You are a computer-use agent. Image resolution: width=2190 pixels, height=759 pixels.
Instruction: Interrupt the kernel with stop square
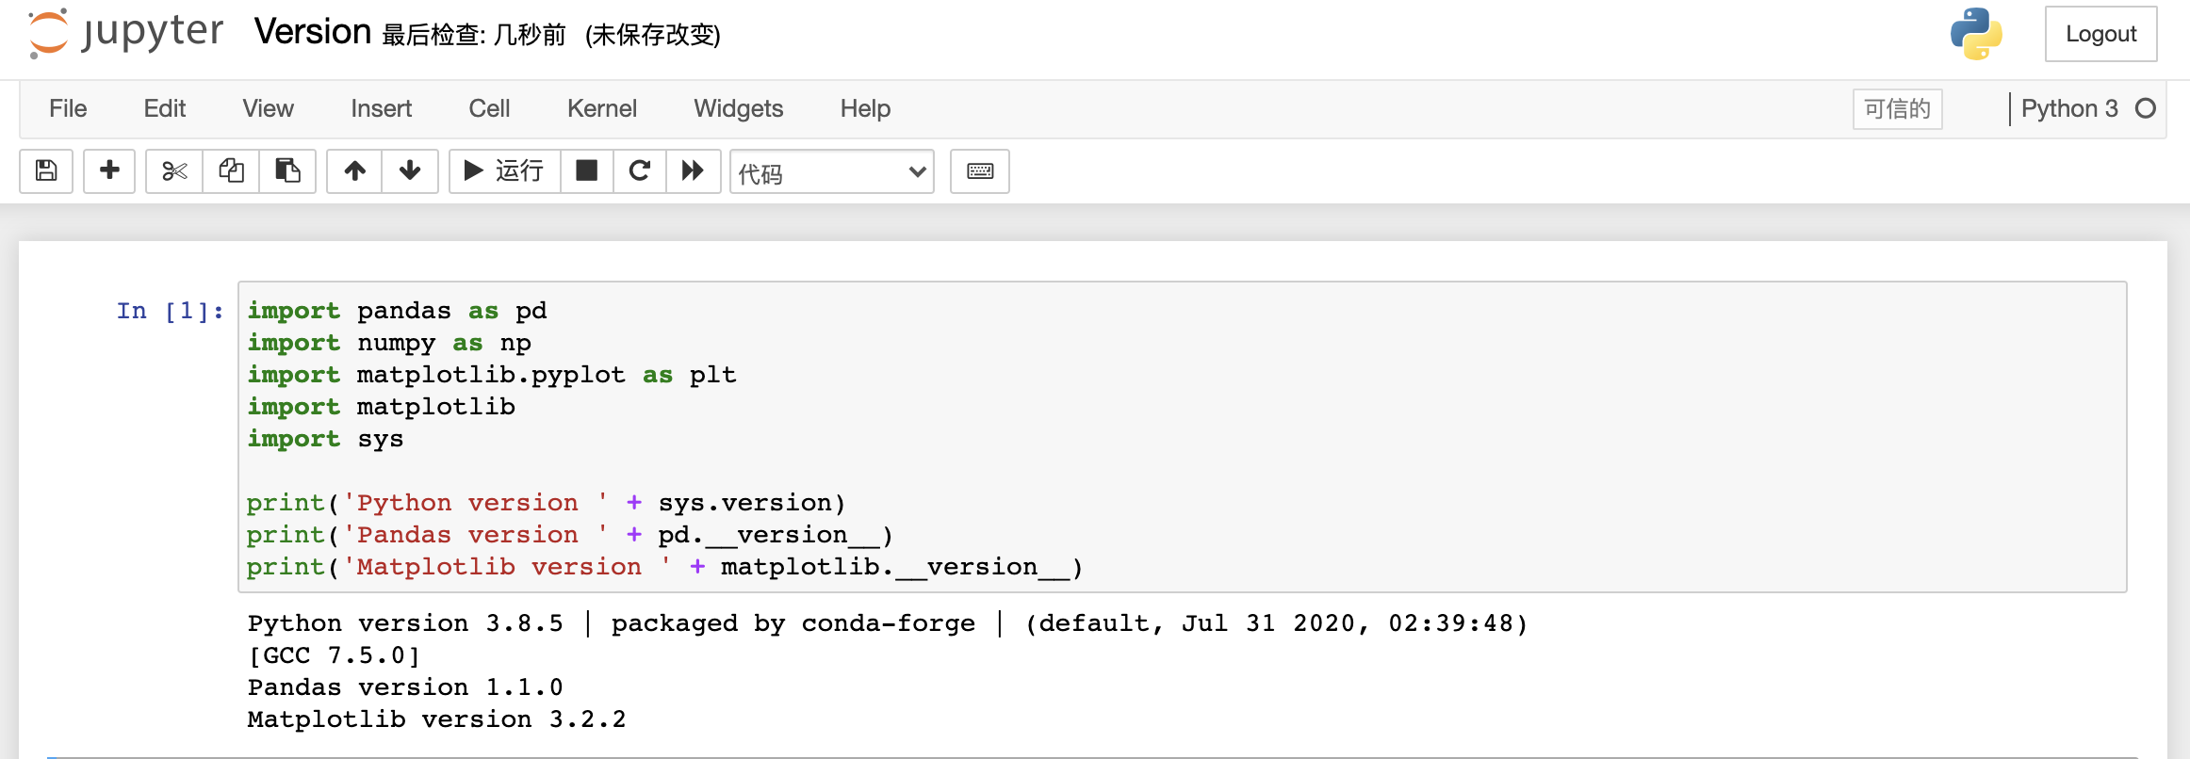[586, 171]
